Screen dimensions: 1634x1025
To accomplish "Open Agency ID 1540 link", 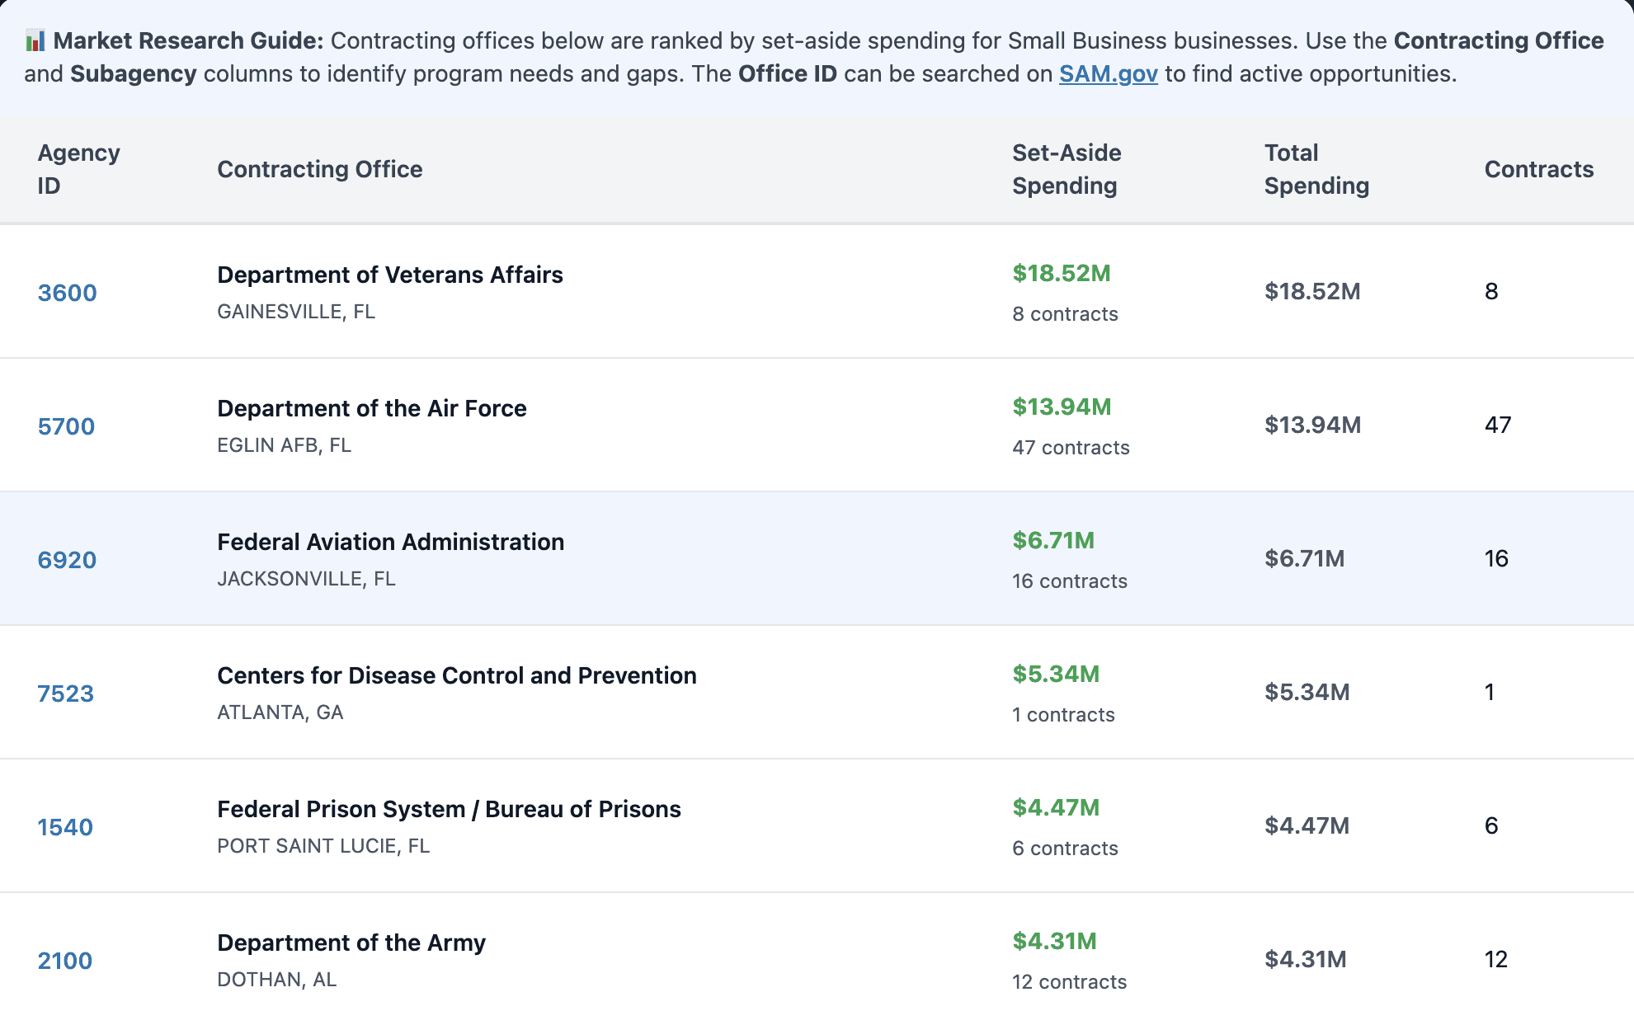I will (x=65, y=827).
